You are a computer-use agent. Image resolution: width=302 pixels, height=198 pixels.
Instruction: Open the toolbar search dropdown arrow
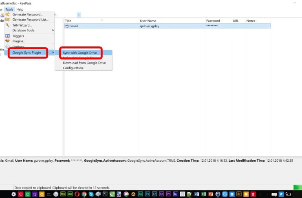[x=79, y=15]
